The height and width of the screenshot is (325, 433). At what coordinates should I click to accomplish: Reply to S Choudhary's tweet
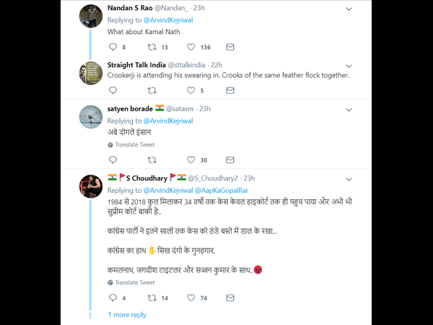(x=112, y=298)
